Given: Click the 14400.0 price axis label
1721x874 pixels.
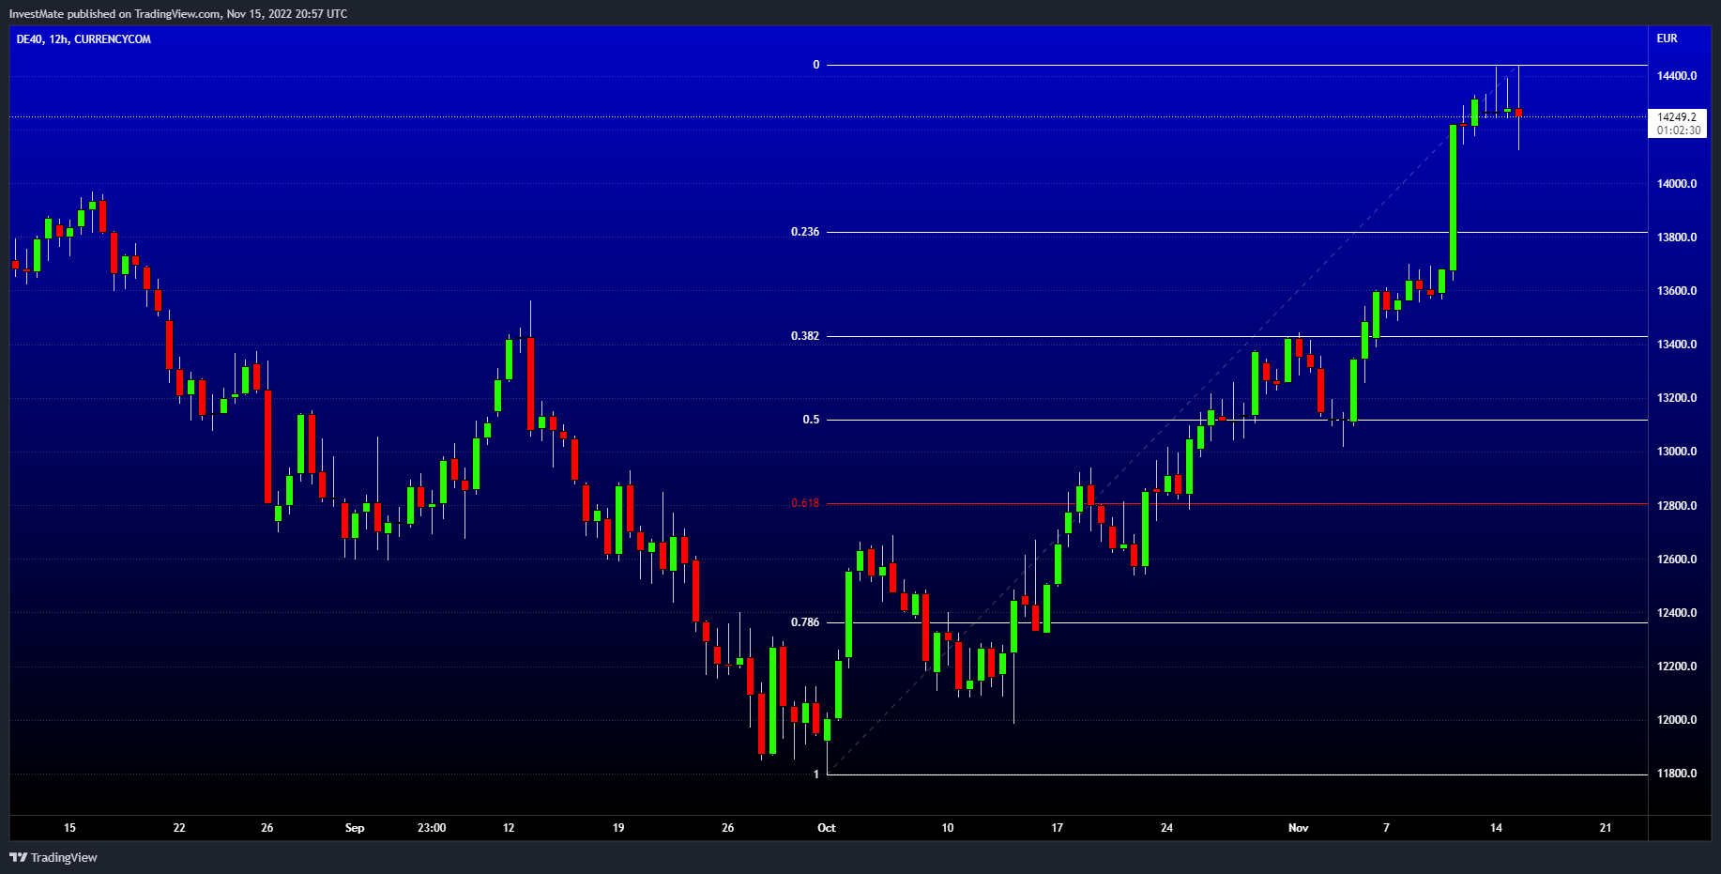Looking at the screenshot, I should pos(1677,76).
